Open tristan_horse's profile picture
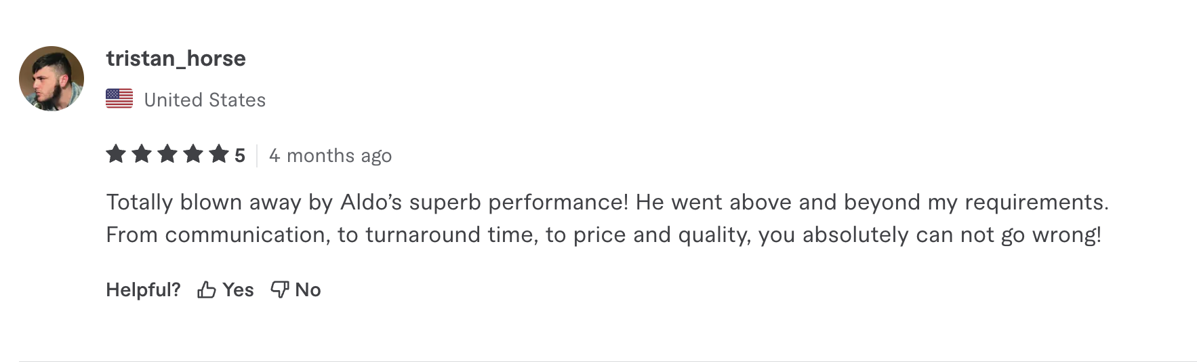 click(52, 79)
